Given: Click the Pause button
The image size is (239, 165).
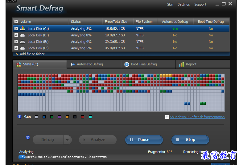Looking at the screenshot, I should tap(144, 140).
